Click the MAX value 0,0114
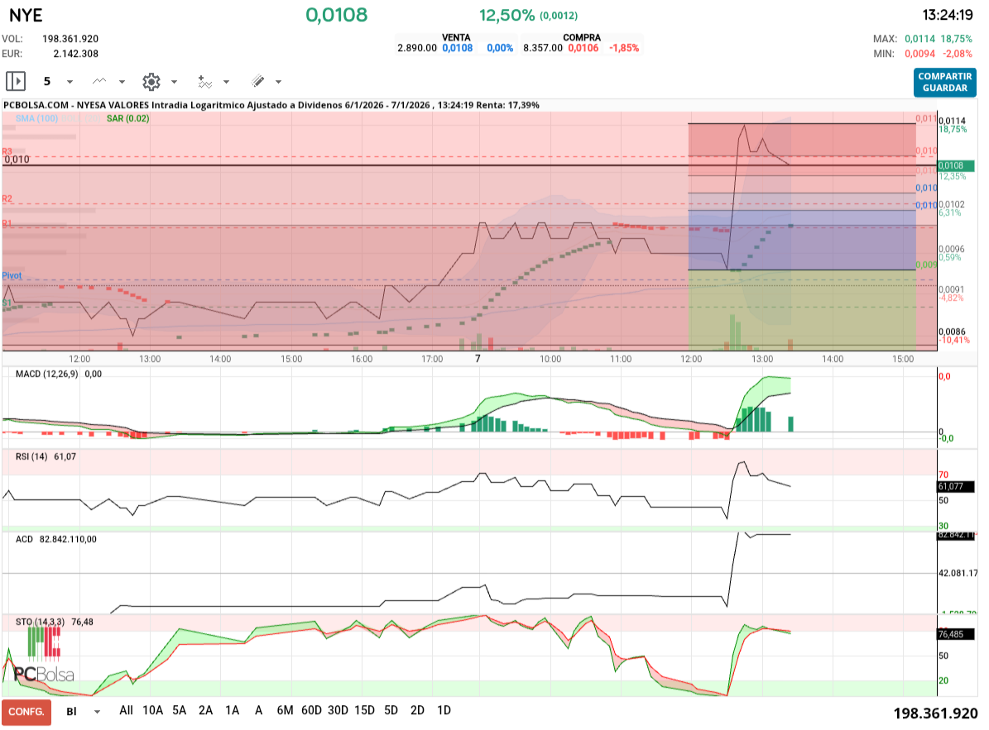Image resolution: width=989 pixels, height=730 pixels. [919, 39]
